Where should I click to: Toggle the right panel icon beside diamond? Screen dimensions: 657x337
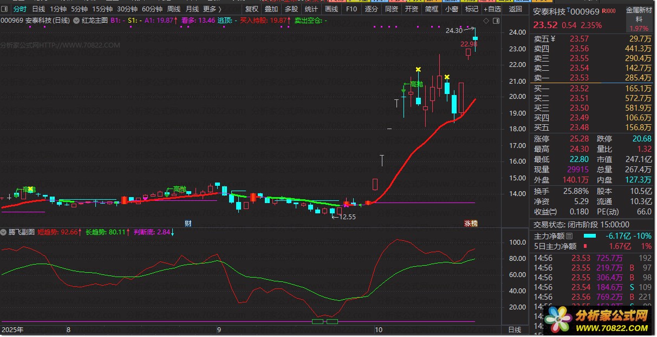pyautogui.click(x=496, y=21)
